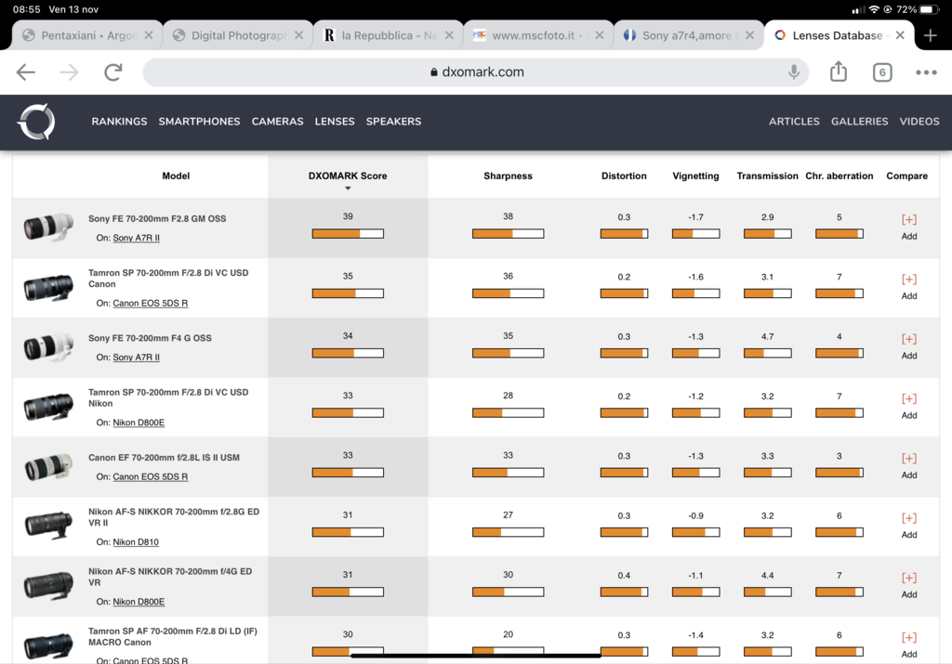
Task: Click the forward navigation arrow
Action: (x=69, y=72)
